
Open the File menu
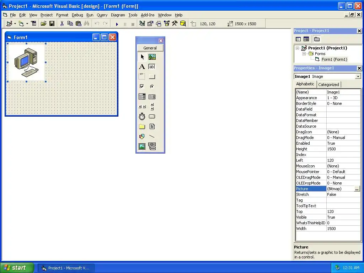(x=13, y=15)
